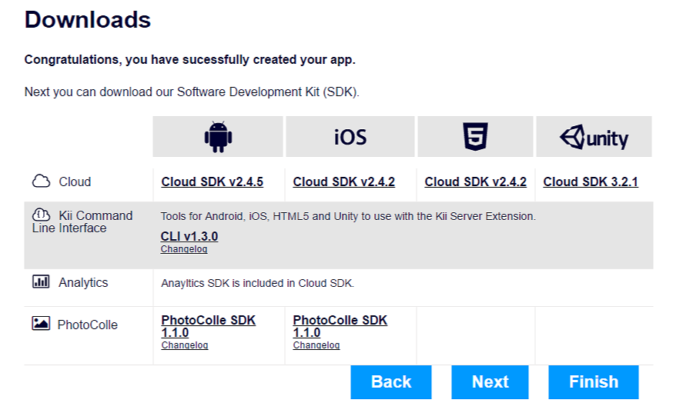Download Unity Cloud SDK 3.2.1
This screenshot has height=413, width=683.
[591, 182]
